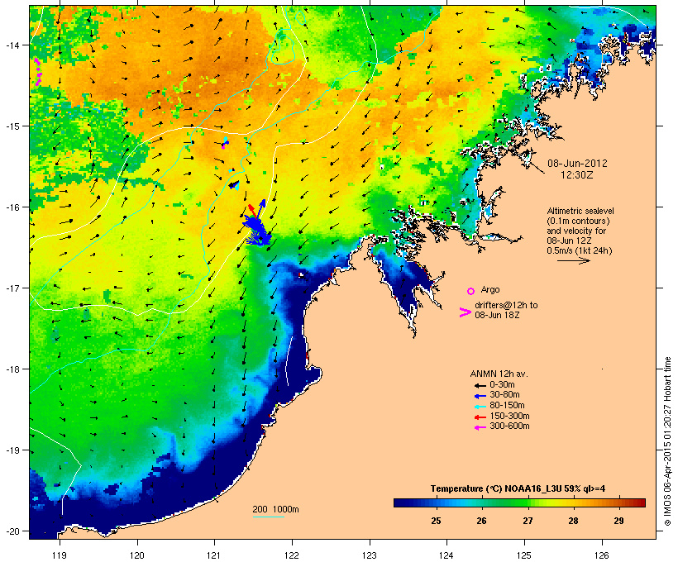678x562 pixels.
Task: Click the 125 longitude axis label
Action: 524,555
